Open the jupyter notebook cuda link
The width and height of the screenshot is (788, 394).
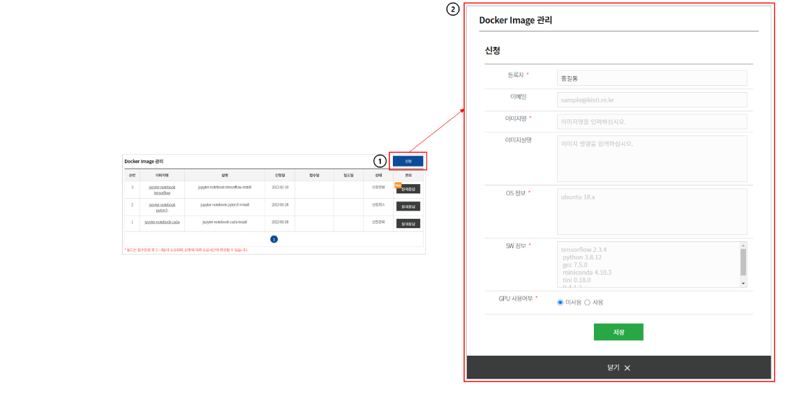click(x=162, y=222)
